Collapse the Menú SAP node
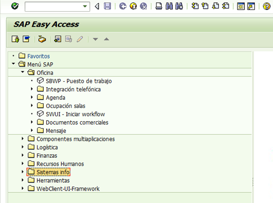This screenshot has height=203, width=273. pos(13,64)
